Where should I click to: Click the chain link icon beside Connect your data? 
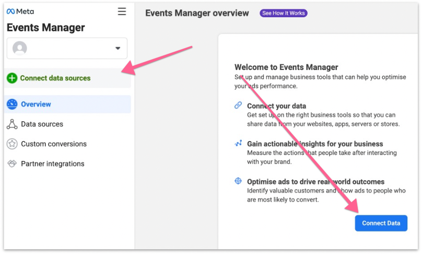click(x=238, y=106)
